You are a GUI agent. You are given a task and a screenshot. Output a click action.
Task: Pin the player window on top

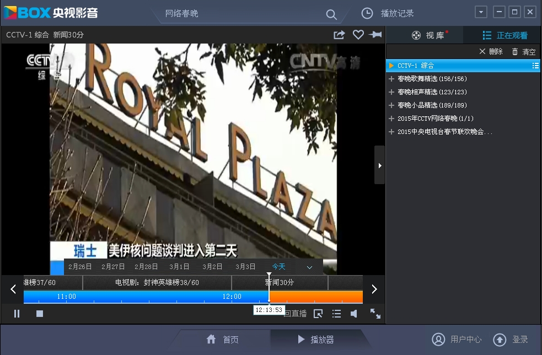coord(375,35)
